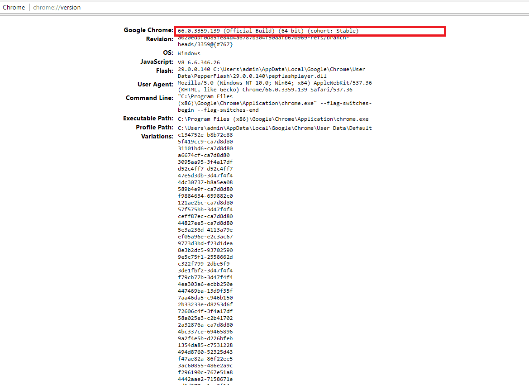Click variation ef05a96e-e2c3ac67
Image resolution: width=529 pixels, height=385 pixels.
pyautogui.click(x=205, y=237)
